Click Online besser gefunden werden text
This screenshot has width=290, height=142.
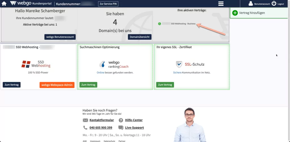tap(115, 73)
